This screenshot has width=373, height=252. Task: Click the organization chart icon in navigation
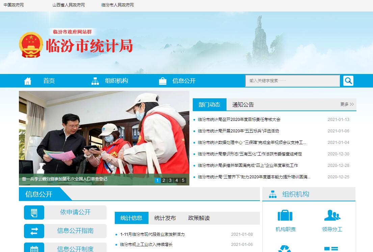coord(95,81)
